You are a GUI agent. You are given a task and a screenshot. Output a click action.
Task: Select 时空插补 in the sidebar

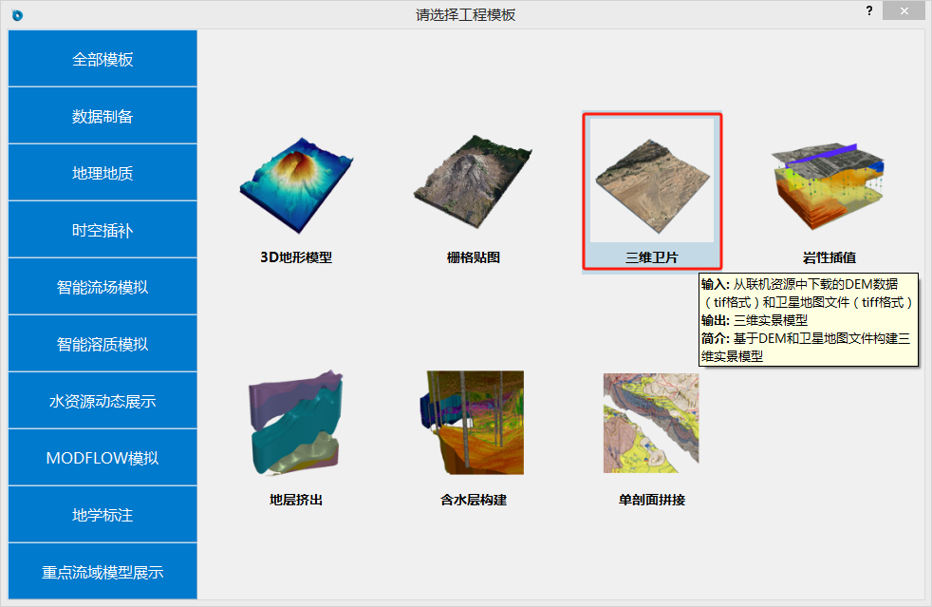(x=103, y=230)
